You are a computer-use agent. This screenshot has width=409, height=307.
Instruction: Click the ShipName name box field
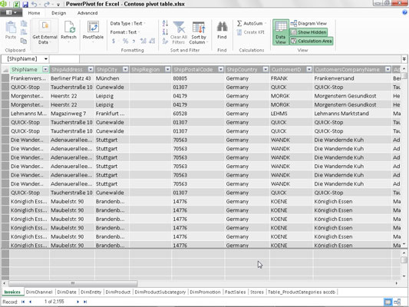tap(25, 59)
